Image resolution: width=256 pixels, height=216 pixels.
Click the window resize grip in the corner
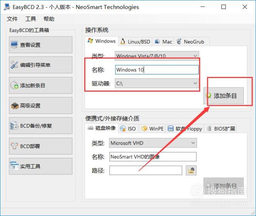click(x=253, y=213)
